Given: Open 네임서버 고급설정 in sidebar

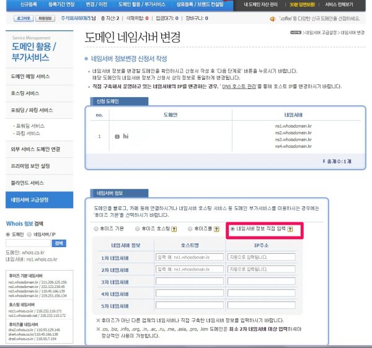Looking at the screenshot, I should point(40,200).
